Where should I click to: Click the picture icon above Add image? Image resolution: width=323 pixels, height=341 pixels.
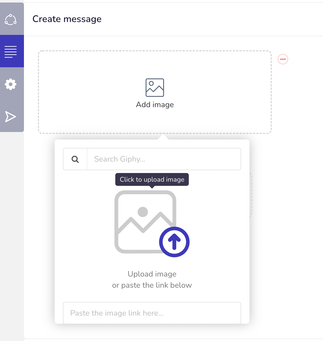(155, 88)
